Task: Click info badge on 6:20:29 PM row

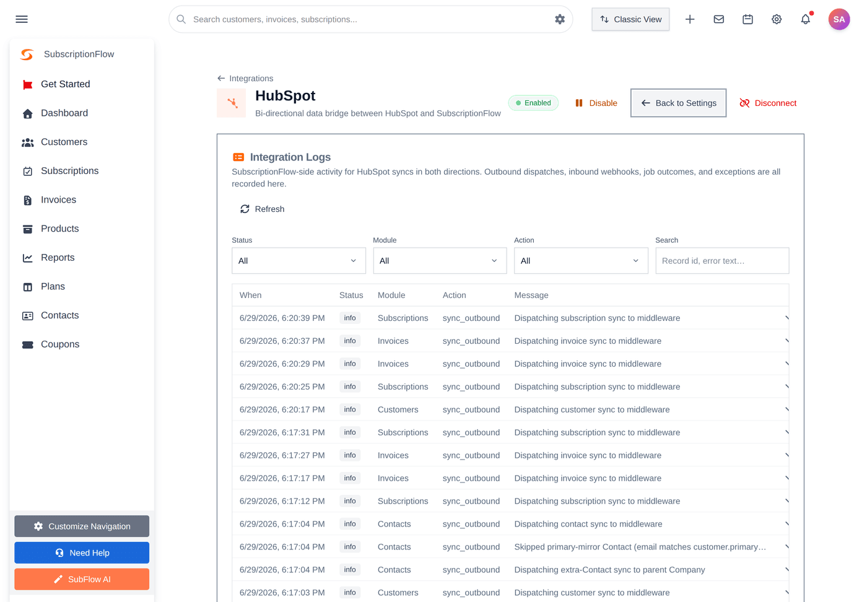Action: (350, 364)
